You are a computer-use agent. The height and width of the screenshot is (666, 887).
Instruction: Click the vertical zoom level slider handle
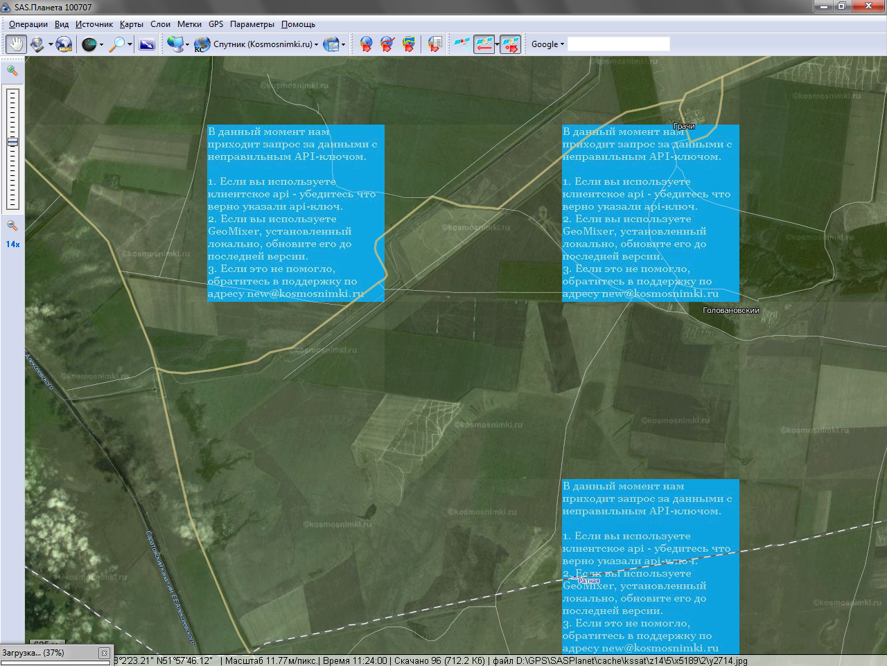(12, 141)
